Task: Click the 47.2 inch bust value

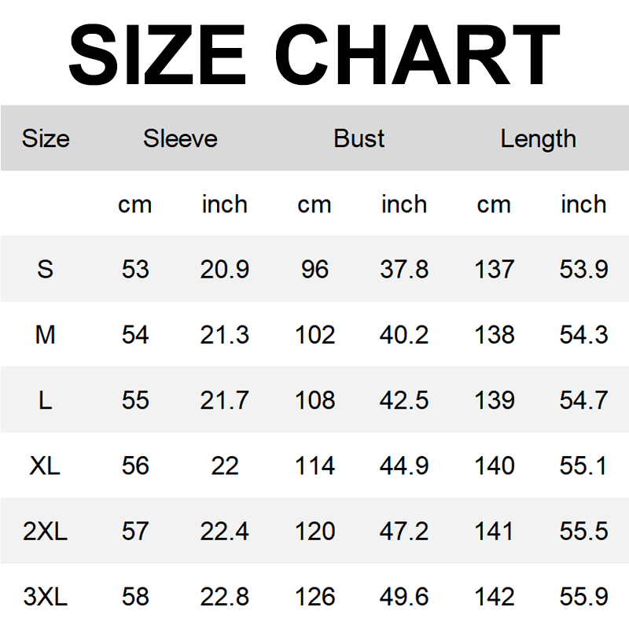Action: [x=404, y=531]
